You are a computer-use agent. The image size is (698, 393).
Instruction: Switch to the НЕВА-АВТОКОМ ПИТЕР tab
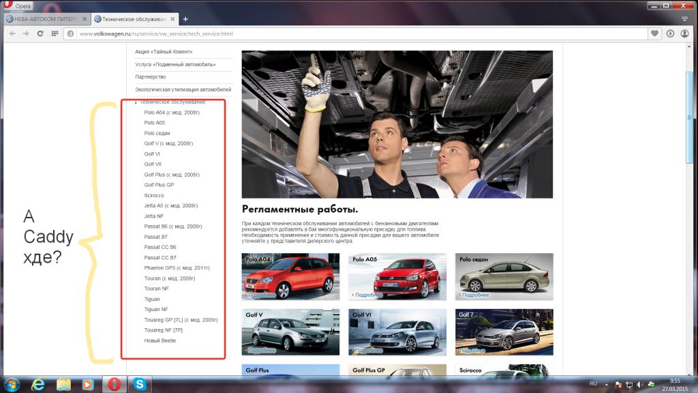46,19
